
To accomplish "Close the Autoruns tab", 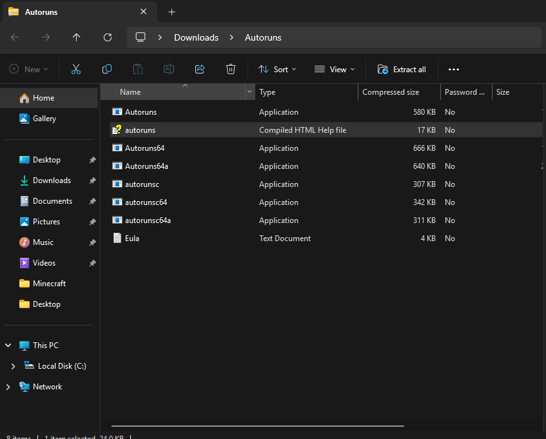I will pos(144,12).
